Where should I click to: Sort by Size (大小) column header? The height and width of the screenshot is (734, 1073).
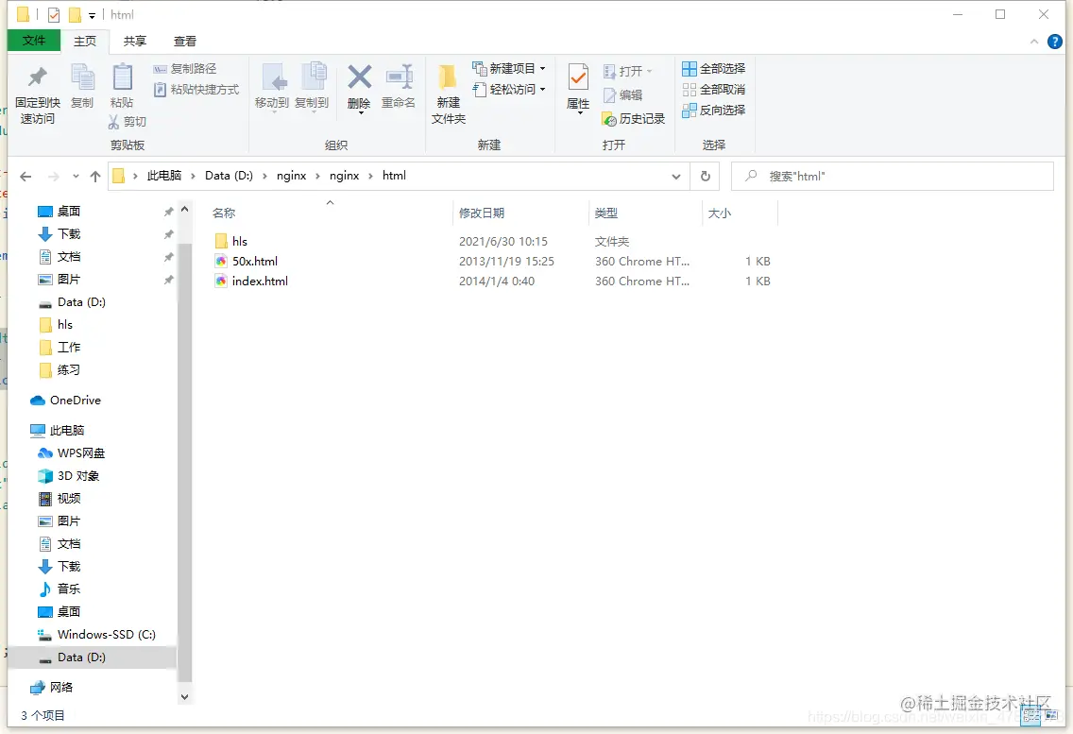(x=719, y=213)
